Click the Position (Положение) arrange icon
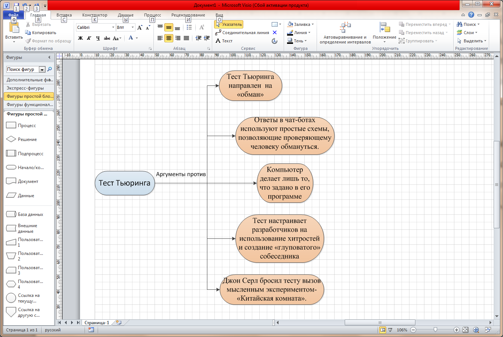This screenshot has width=503, height=337. pos(384,28)
